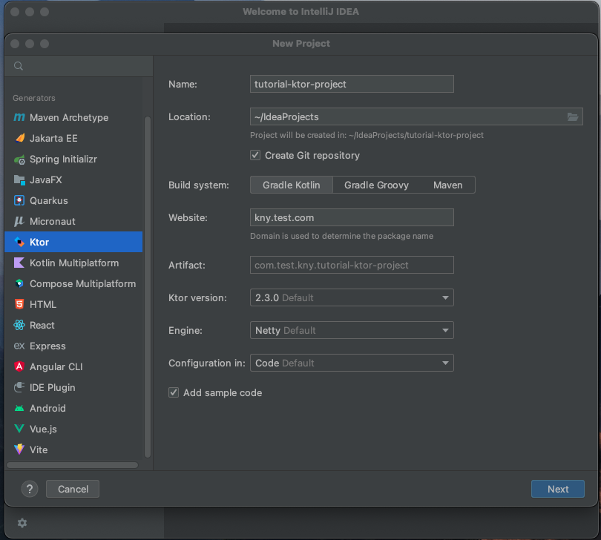The image size is (601, 540).
Task: Choose the Vue.js generator icon
Action: coord(19,429)
